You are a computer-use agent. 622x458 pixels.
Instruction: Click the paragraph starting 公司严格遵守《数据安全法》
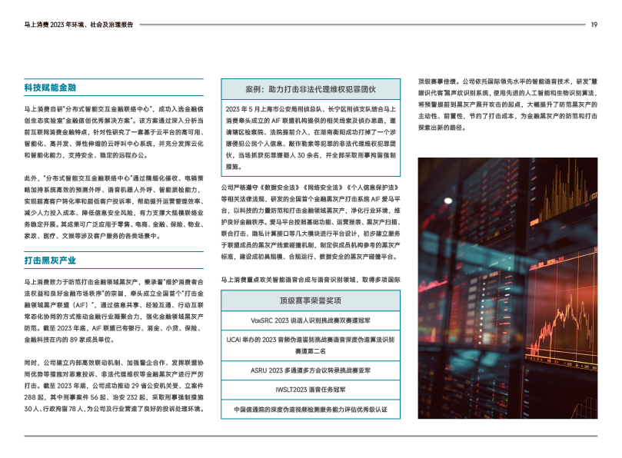pyautogui.click(x=310, y=223)
